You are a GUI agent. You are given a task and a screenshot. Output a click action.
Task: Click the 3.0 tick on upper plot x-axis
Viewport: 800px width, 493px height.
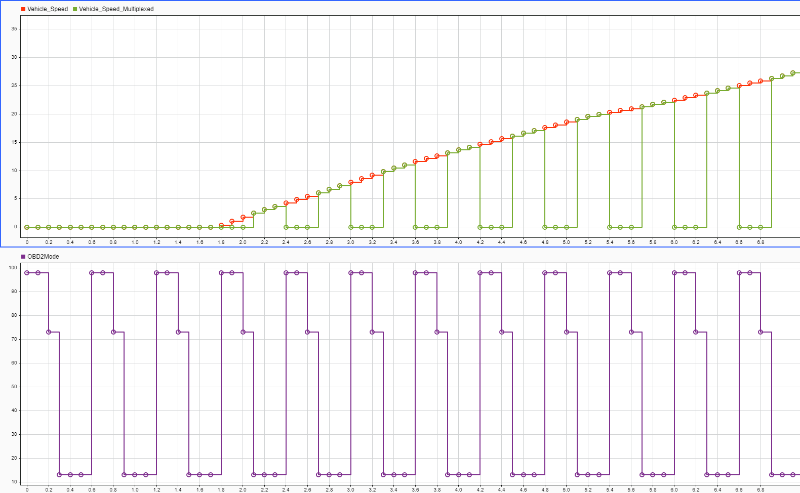(x=350, y=242)
